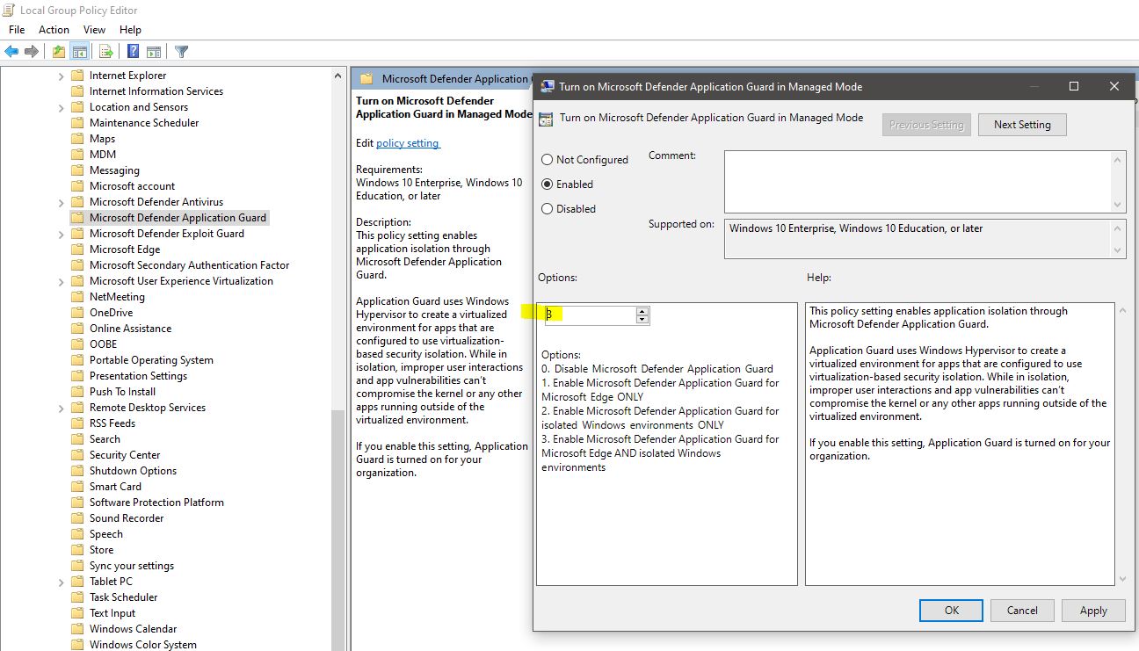Select the Up one level folder icon

(59, 51)
